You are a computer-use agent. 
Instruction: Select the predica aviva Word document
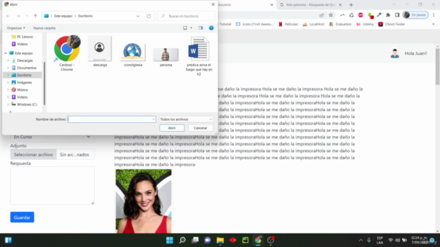pos(199,56)
